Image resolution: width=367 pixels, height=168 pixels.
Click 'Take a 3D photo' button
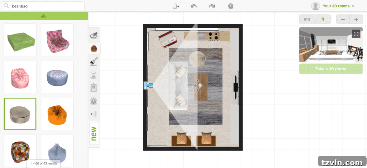(331, 69)
